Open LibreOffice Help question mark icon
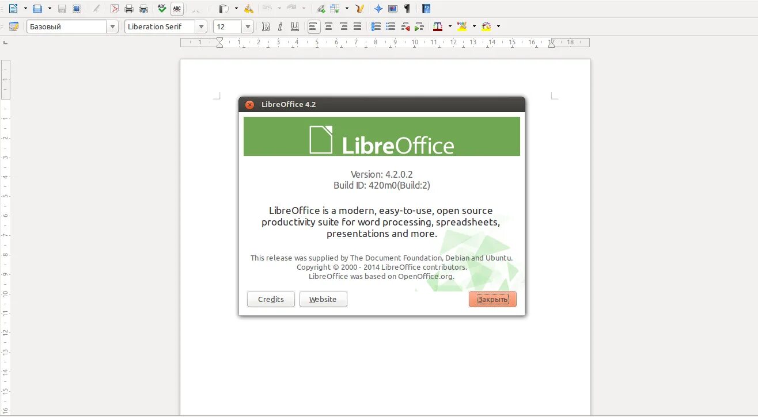 point(426,9)
